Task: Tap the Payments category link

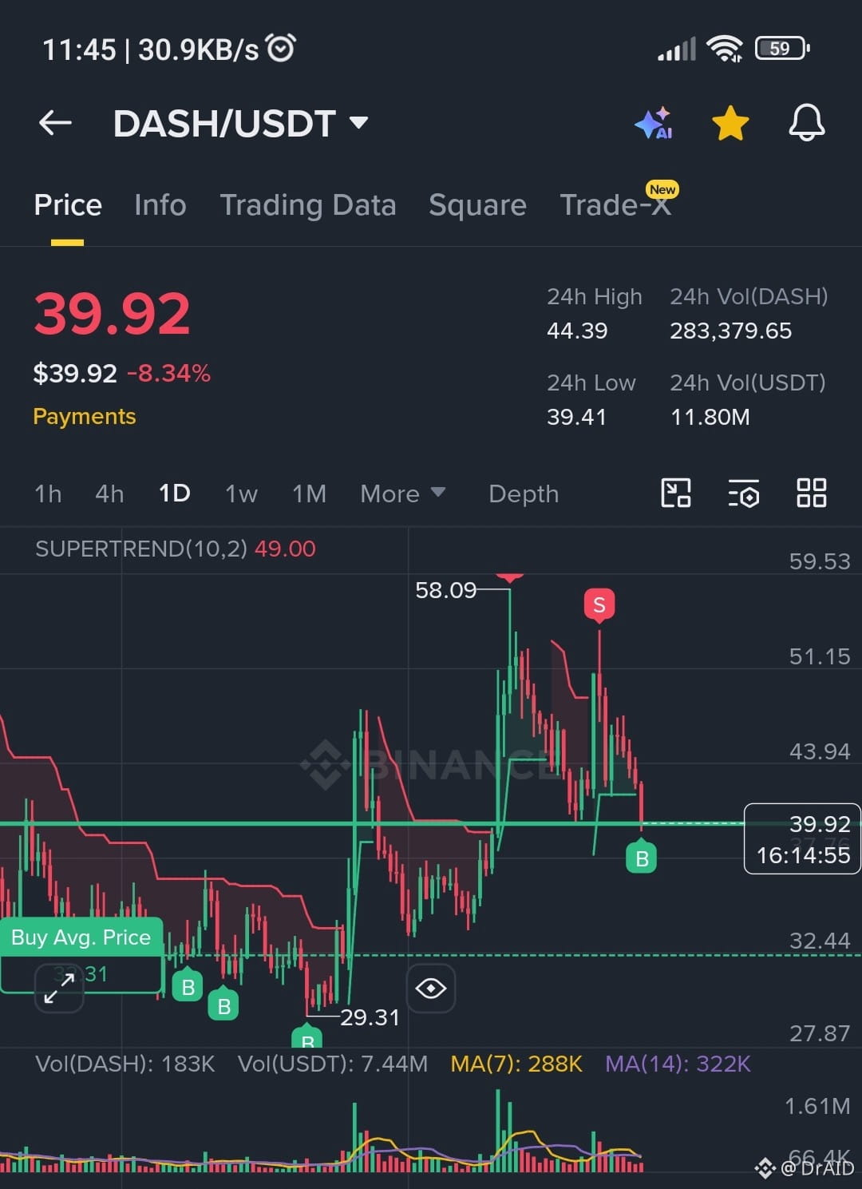Action: coord(85,416)
